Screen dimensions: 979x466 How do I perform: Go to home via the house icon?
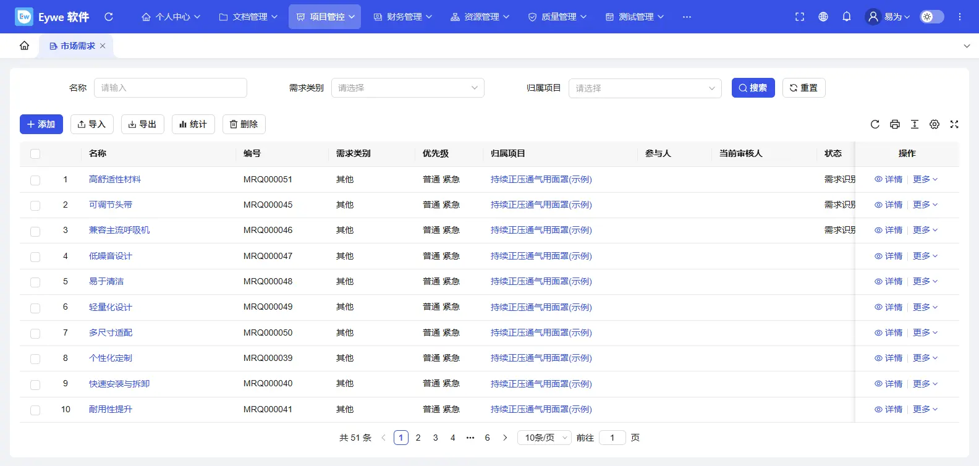coord(24,46)
